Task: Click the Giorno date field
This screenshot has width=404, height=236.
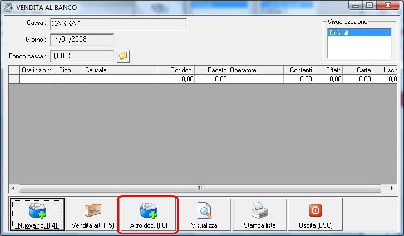Action: point(82,40)
